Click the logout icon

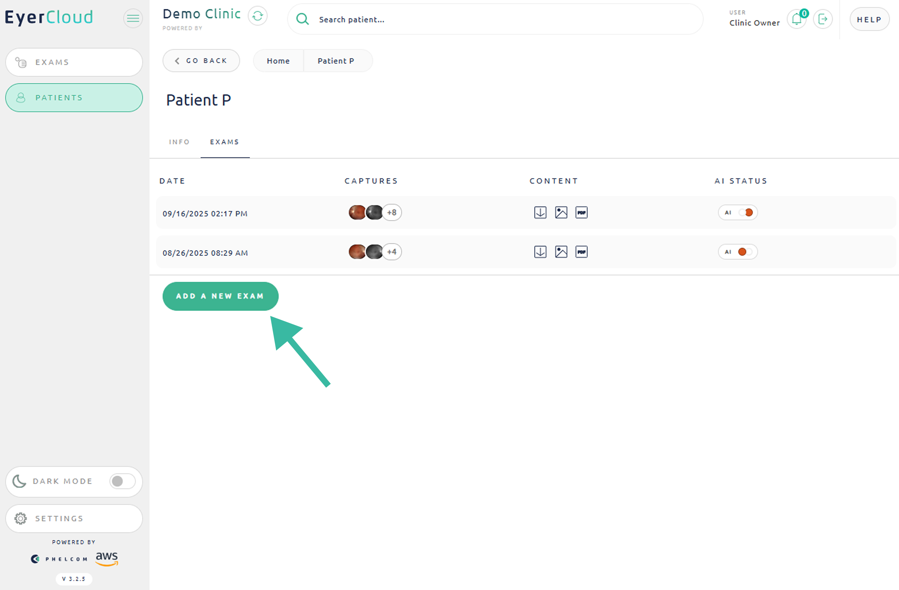click(823, 19)
